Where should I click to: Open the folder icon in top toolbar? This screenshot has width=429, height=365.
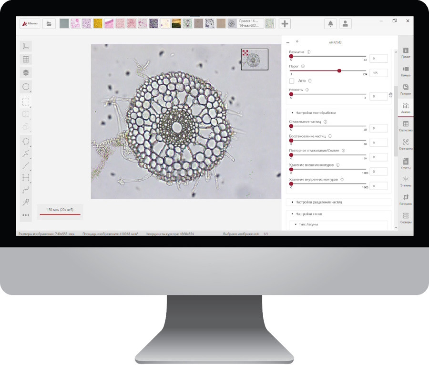49,24
